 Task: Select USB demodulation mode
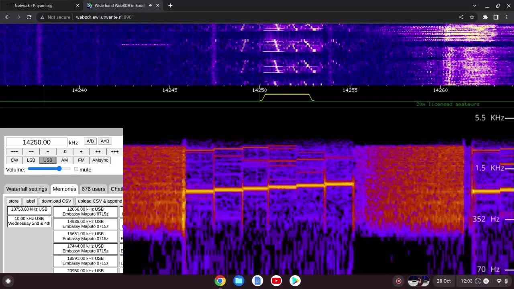pyautogui.click(x=48, y=160)
